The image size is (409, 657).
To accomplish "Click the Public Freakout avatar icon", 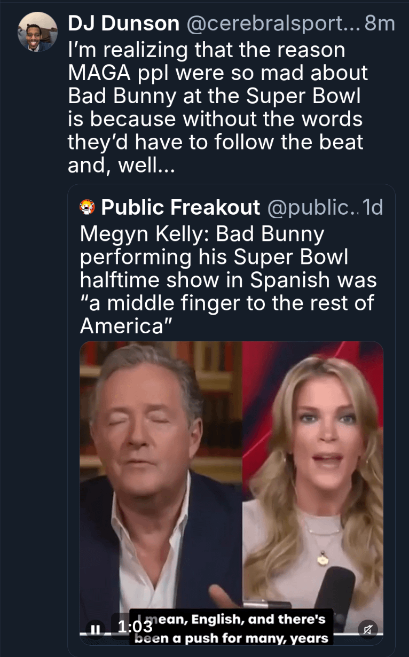I will pyautogui.click(x=86, y=207).
